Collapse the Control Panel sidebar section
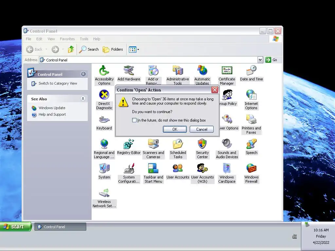 (x=83, y=74)
